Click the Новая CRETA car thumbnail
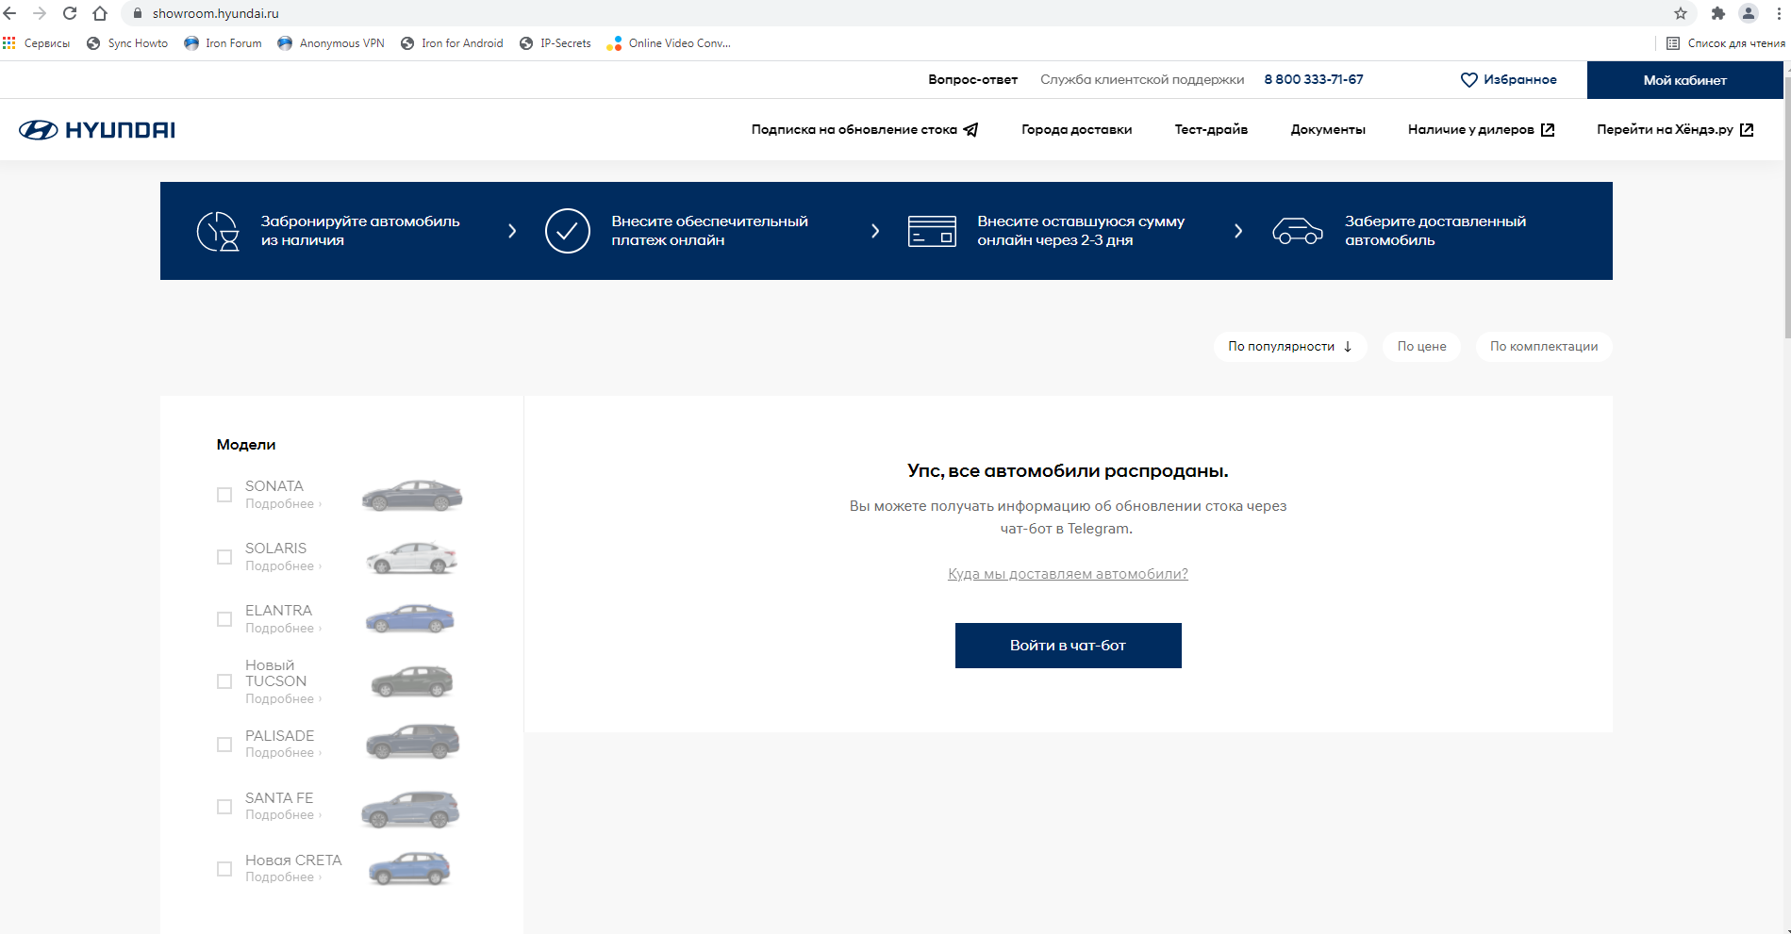Image resolution: width=1791 pixels, height=934 pixels. click(x=409, y=869)
